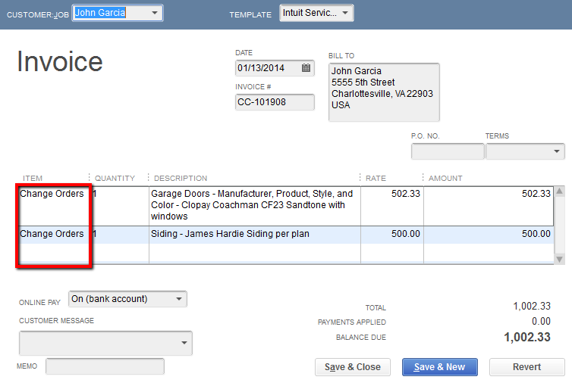572x383 pixels.
Task: Click the quantity cell of Garage Doors row
Action: (x=119, y=206)
